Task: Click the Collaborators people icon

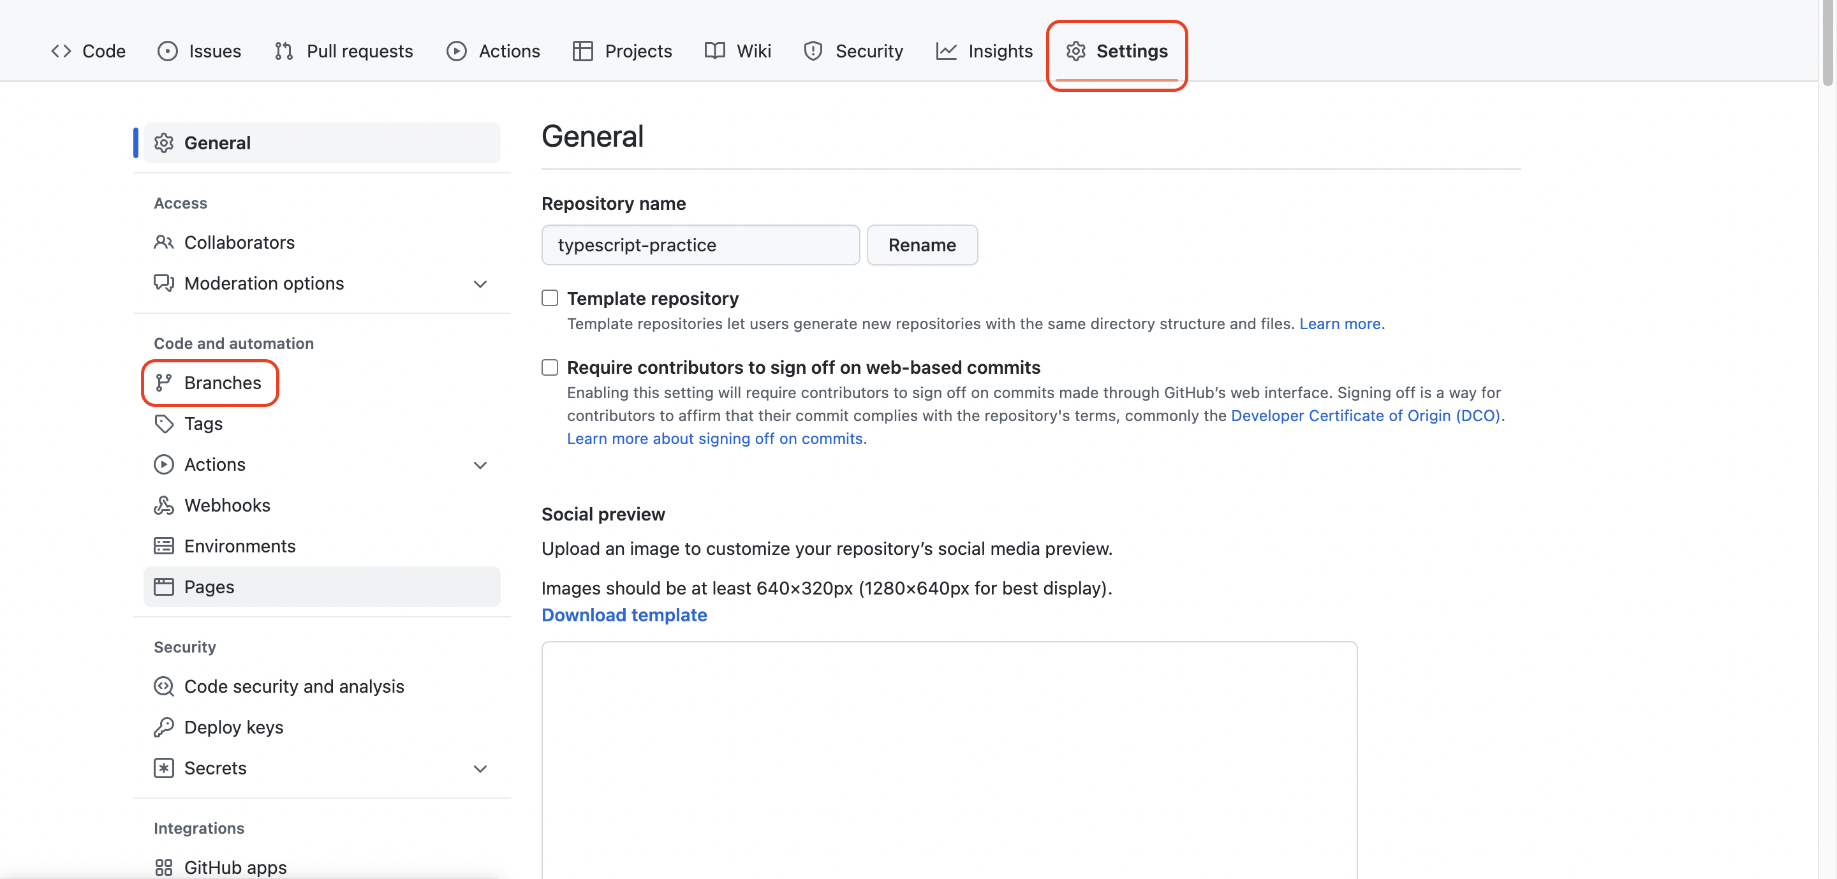Action: click(164, 242)
